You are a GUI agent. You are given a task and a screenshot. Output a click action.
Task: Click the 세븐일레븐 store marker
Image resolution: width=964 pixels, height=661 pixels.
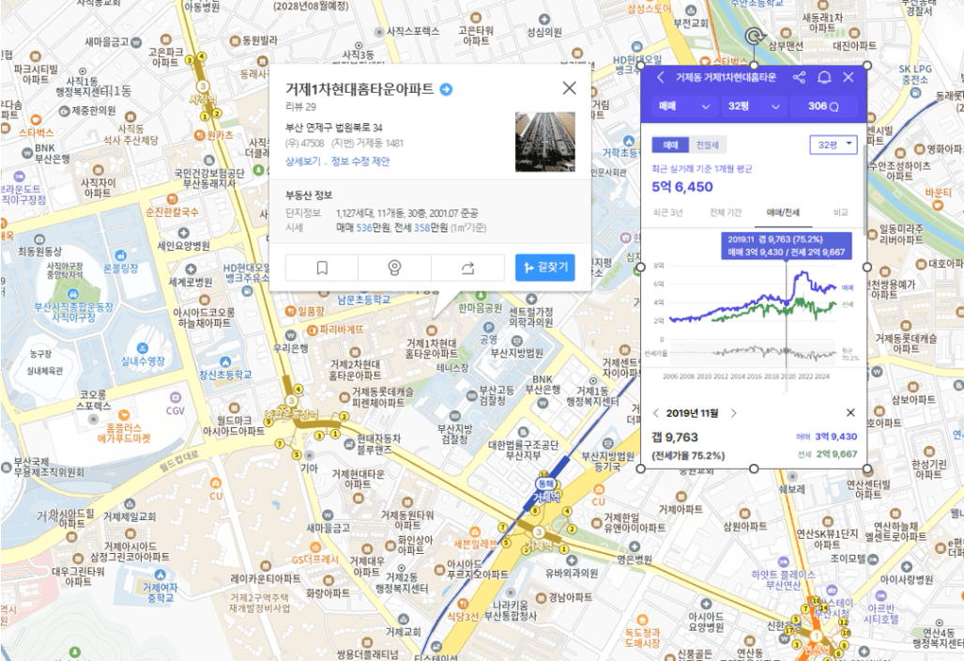tap(475, 531)
